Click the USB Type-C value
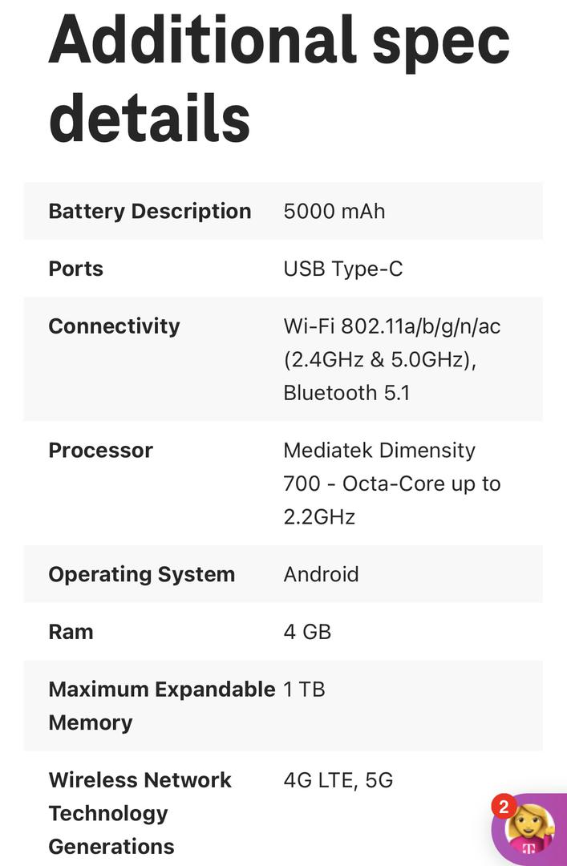The height and width of the screenshot is (866, 567). 343,269
